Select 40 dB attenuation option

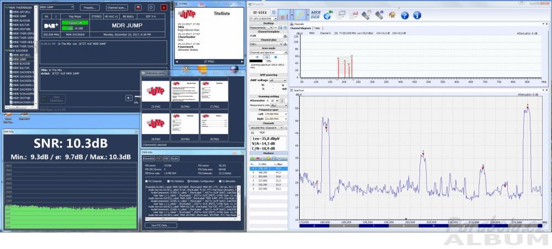[277, 100]
